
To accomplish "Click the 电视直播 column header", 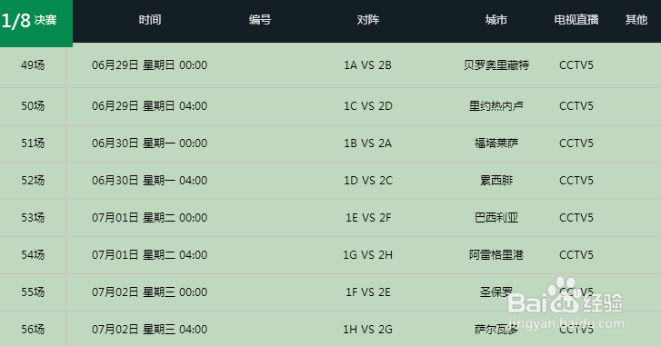I will [x=576, y=20].
